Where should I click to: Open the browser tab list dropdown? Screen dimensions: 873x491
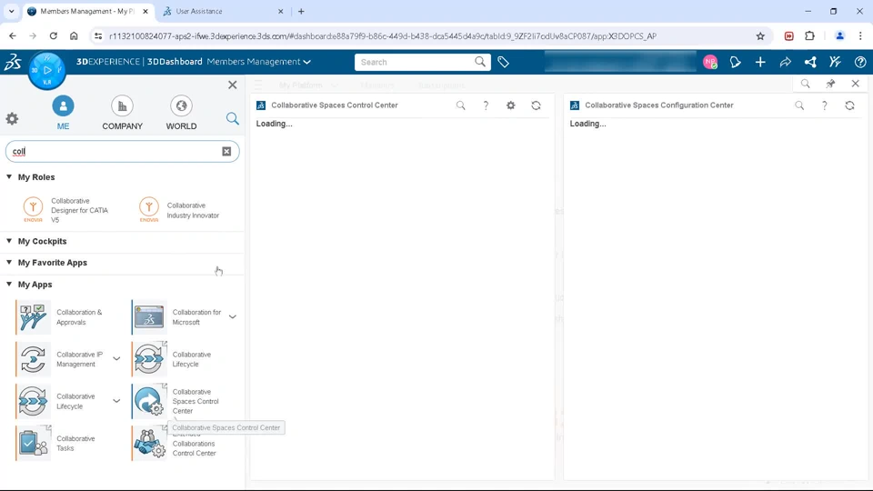11,11
